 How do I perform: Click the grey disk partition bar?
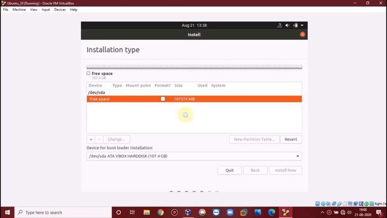(194, 67)
